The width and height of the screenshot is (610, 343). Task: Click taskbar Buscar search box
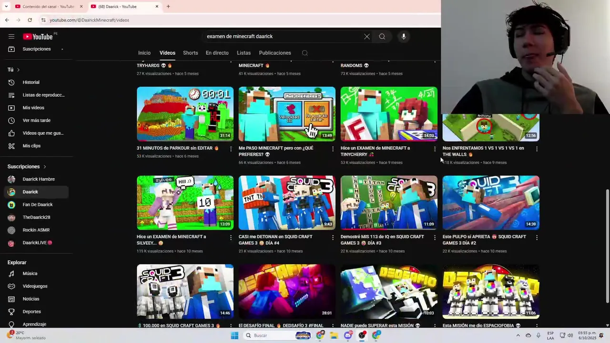278,335
